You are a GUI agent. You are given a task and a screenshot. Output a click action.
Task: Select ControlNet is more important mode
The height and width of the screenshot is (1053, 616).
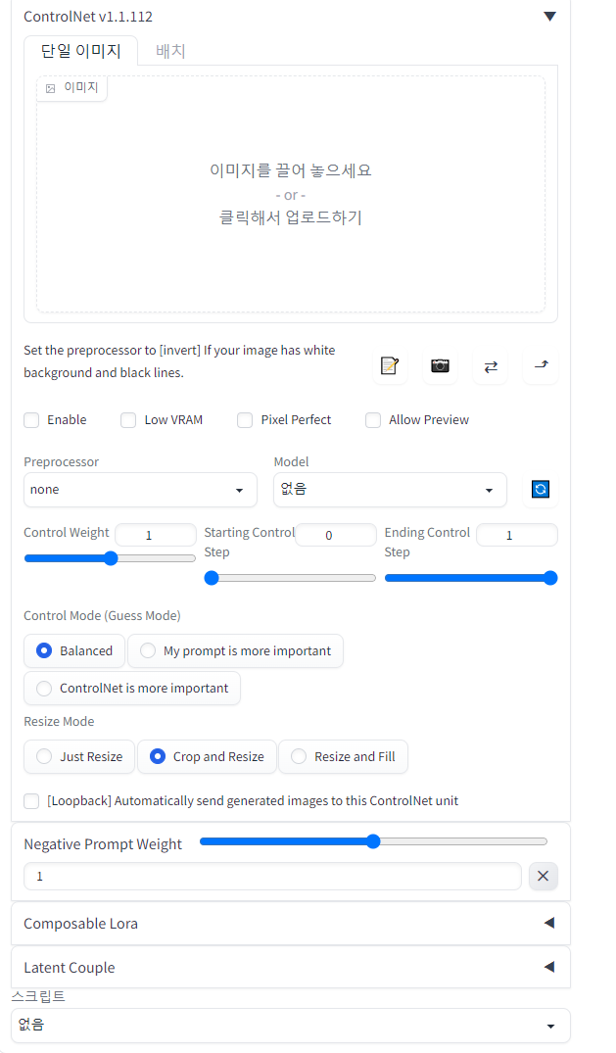[x=42, y=688]
